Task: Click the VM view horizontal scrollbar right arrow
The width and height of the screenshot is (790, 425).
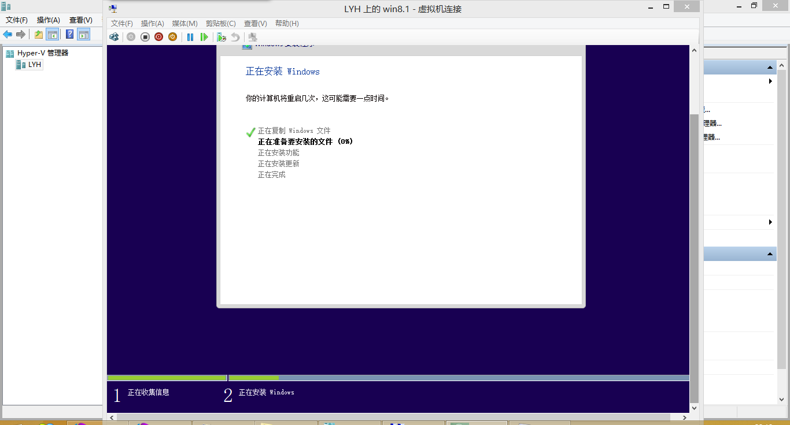Action: point(685,417)
